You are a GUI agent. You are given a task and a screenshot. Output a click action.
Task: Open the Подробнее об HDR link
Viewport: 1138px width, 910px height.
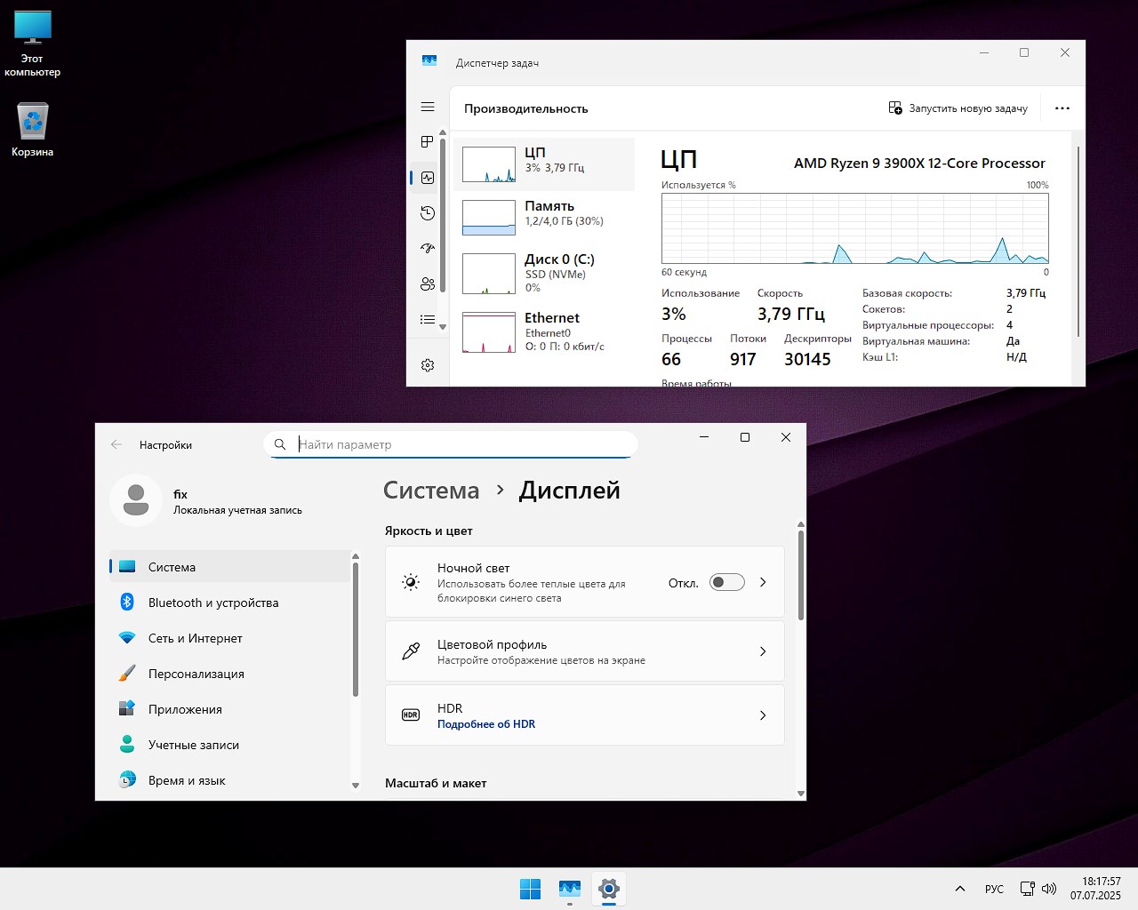(486, 724)
